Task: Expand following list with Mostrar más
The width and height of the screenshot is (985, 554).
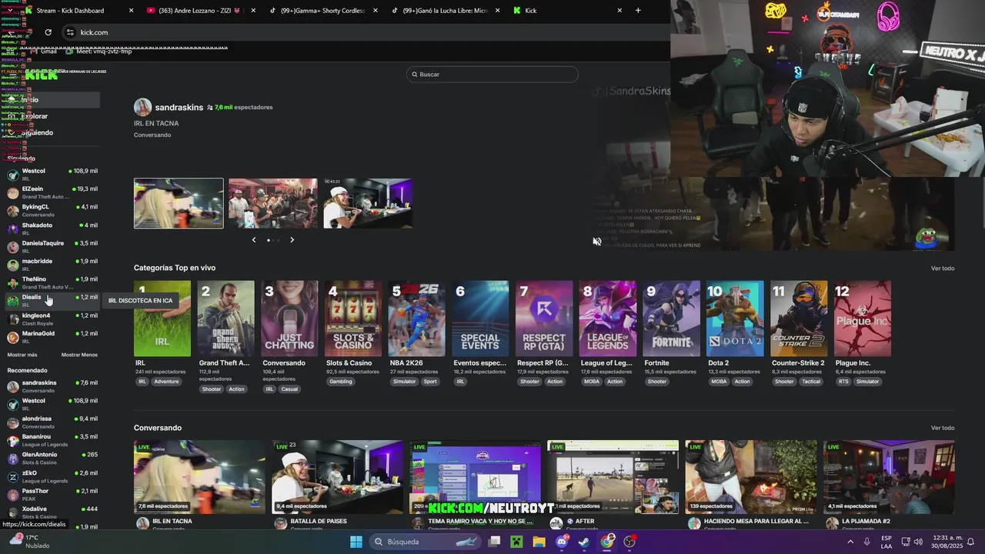Action: point(22,355)
